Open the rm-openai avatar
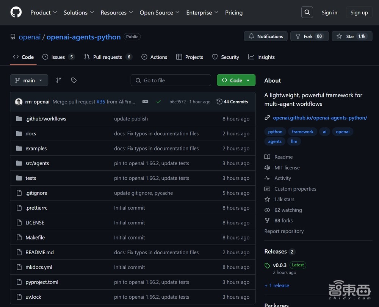Image resolution: width=379 pixels, height=307 pixels. click(19, 102)
